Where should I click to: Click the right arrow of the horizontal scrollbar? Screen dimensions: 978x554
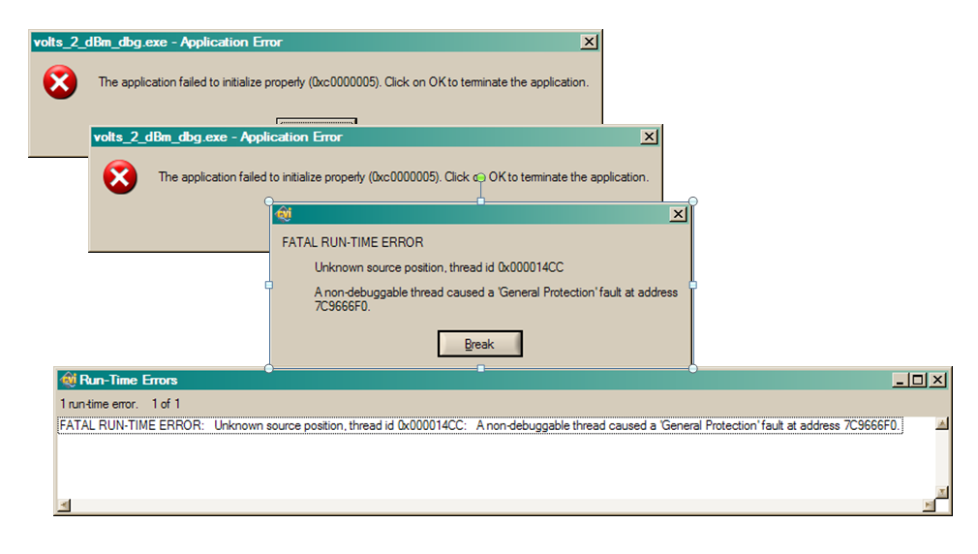pyautogui.click(x=930, y=505)
